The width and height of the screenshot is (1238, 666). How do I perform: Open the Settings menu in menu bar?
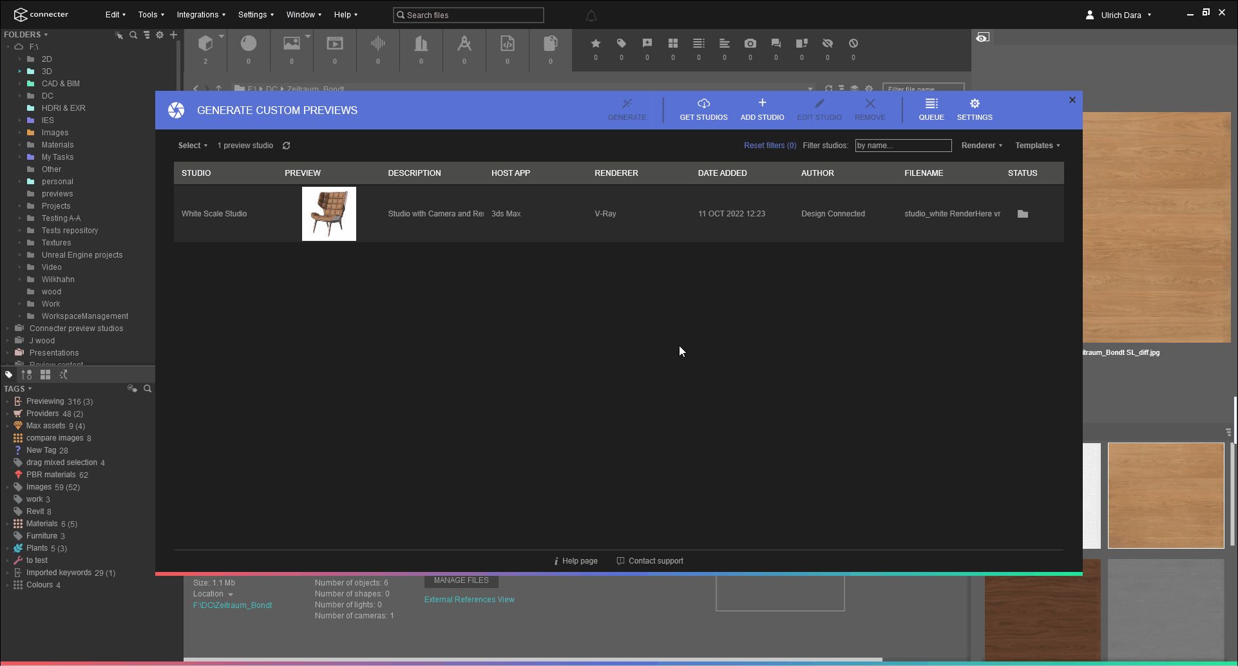256,15
